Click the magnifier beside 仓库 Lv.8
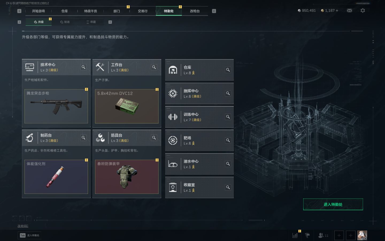 (228, 70)
